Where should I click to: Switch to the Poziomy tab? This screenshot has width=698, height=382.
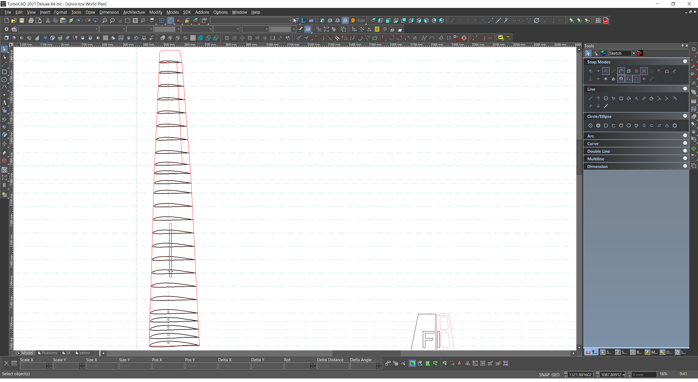(48, 353)
